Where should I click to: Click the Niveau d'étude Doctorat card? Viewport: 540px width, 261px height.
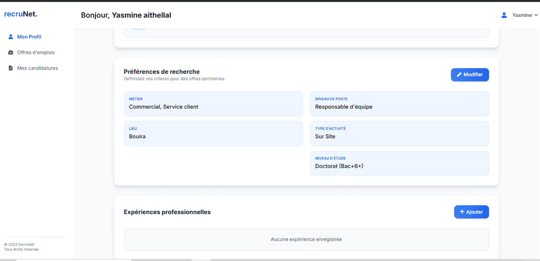coord(399,163)
